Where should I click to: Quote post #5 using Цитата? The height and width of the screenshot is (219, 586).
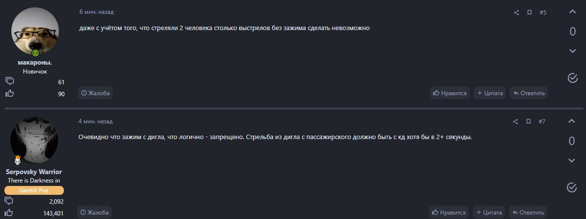tap(490, 93)
